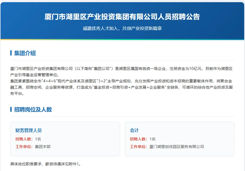Click the line 具体岗位职责要求、薪资待遇详见附件1。
The height and width of the screenshot is (171, 245).
click(x=46, y=164)
